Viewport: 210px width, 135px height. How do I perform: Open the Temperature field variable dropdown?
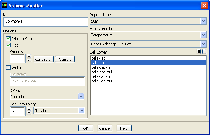[204, 35]
